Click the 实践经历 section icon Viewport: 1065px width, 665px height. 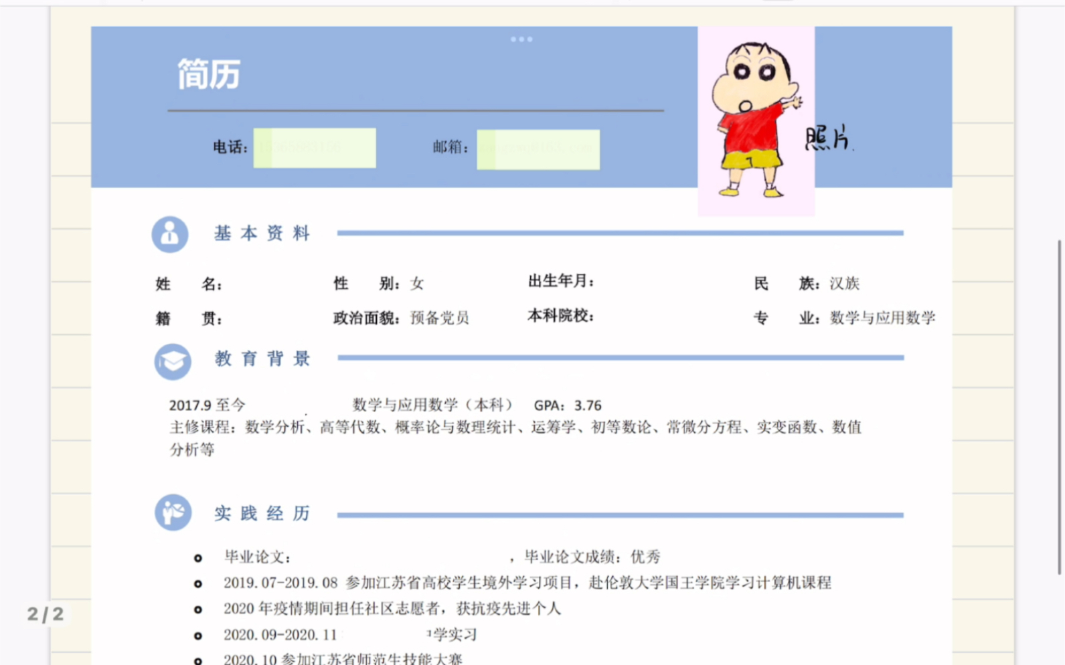173,512
